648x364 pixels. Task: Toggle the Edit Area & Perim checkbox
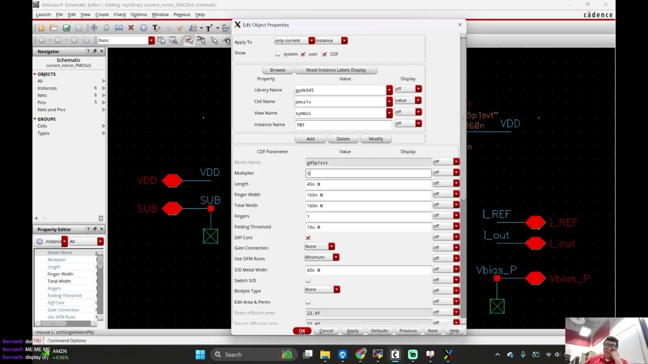pos(308,302)
